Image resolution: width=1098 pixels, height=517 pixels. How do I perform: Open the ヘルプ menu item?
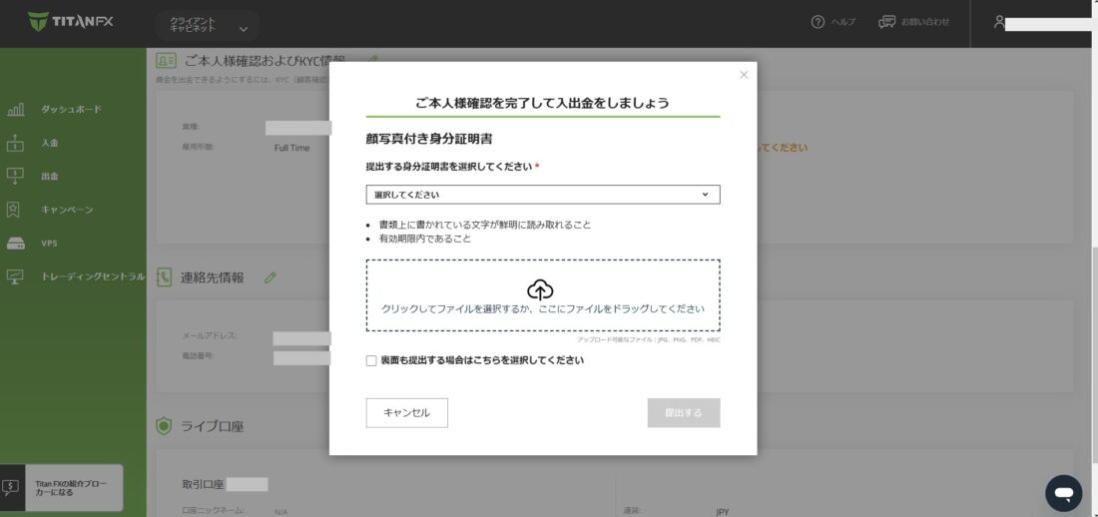tap(833, 22)
